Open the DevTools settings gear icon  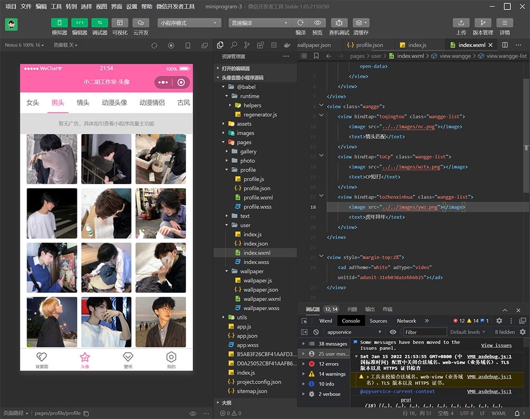tap(499, 321)
